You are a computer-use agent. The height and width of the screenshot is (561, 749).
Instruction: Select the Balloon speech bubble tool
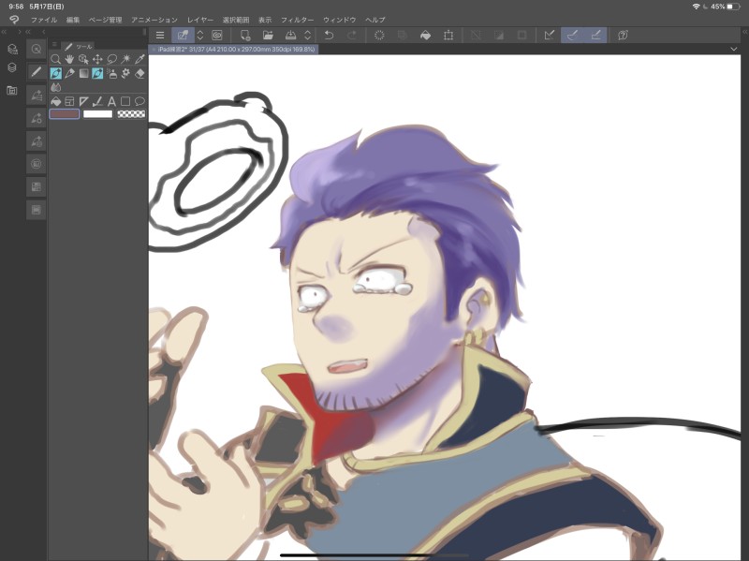[140, 101]
